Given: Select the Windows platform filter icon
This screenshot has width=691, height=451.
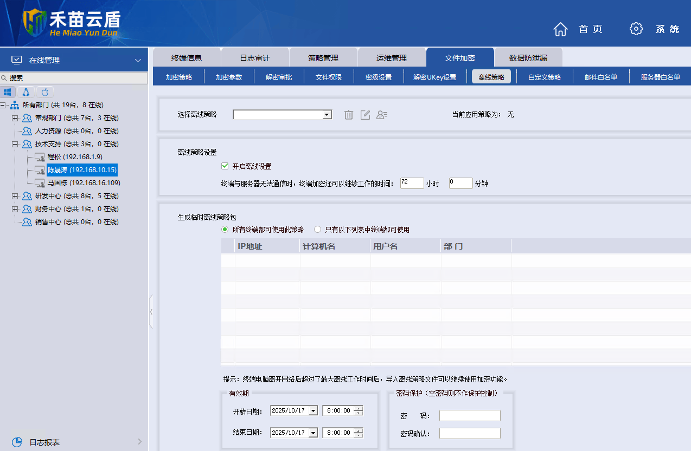Looking at the screenshot, I should [x=8, y=91].
